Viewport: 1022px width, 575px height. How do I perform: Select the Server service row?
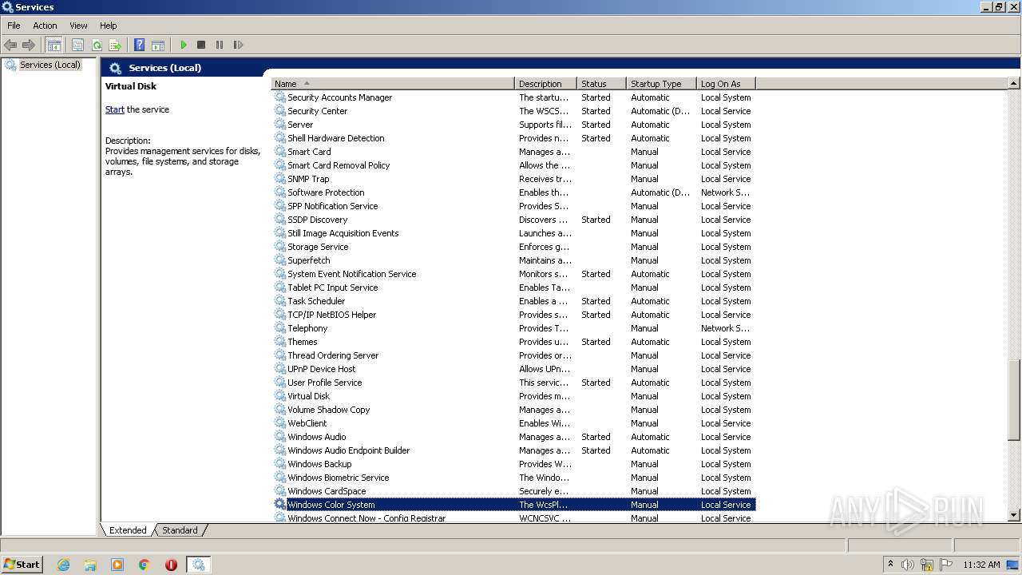[513, 125]
